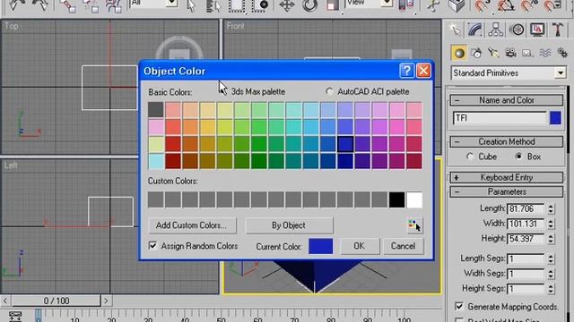Select the Geometry category sphere icon
Viewport: 574px width, 322px height.
pyautogui.click(x=459, y=54)
